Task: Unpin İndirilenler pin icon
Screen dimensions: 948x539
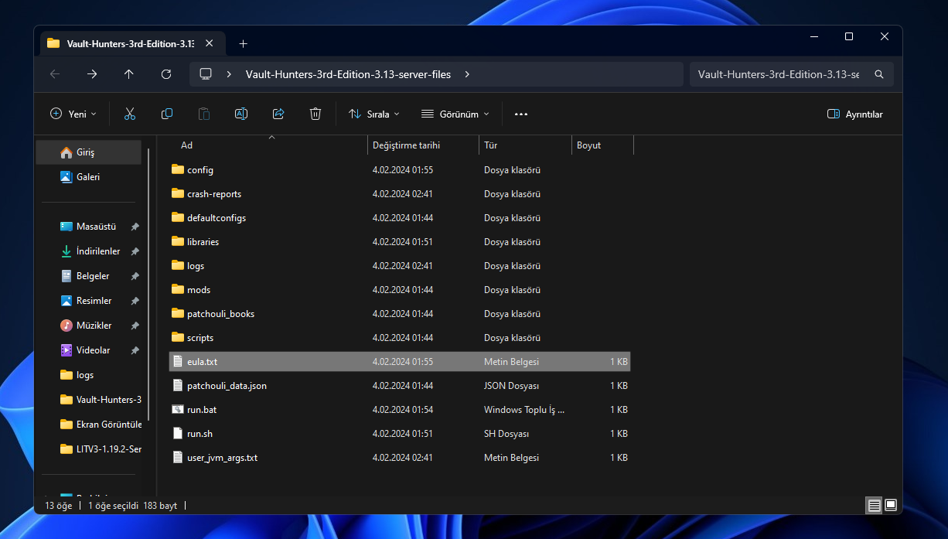Action: coord(135,251)
